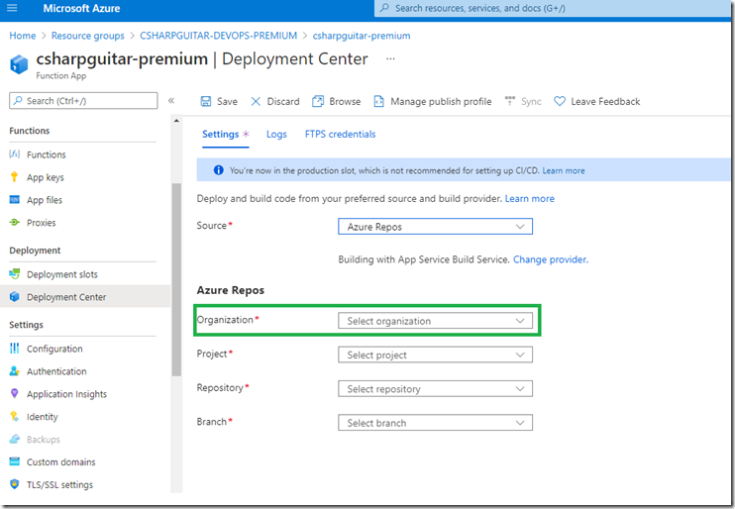Open Functions in the sidebar
The image size is (735, 509).
46,154
